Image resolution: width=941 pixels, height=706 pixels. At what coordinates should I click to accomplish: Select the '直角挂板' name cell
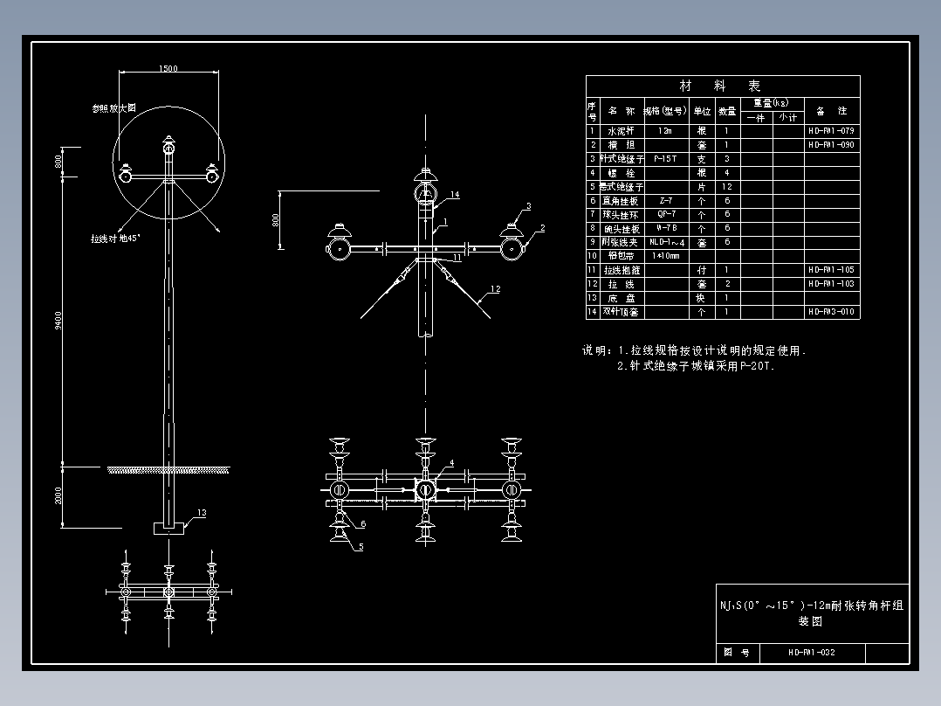coord(621,201)
